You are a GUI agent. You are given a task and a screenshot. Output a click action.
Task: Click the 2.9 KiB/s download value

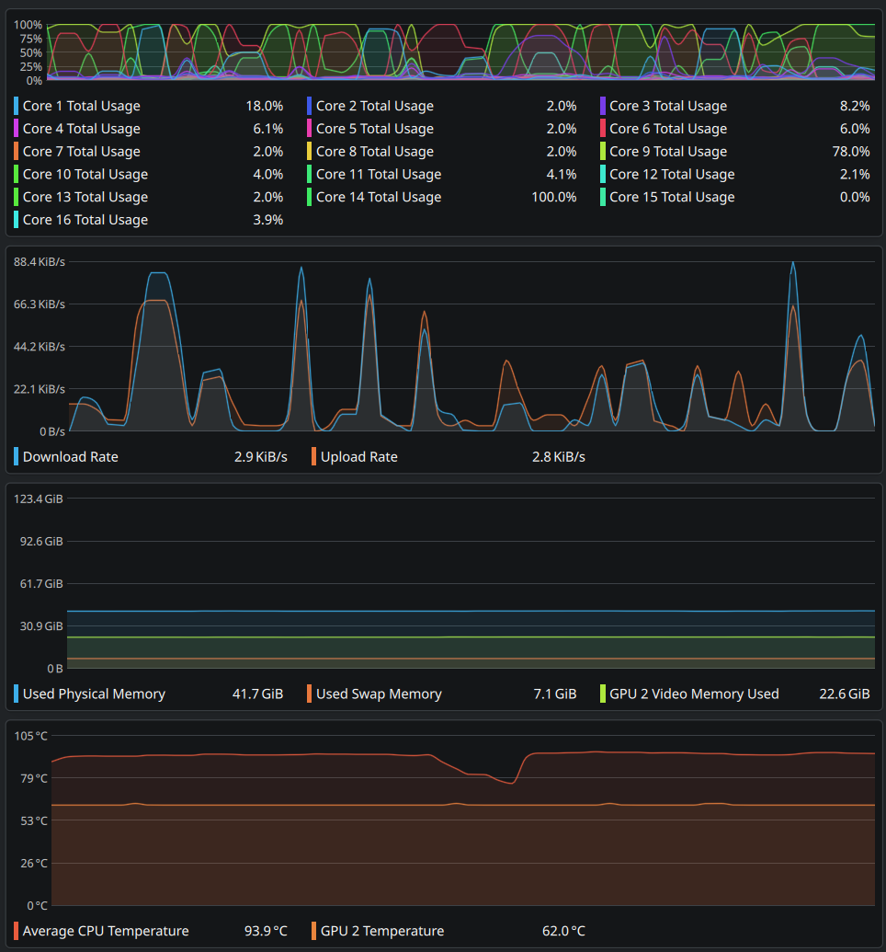click(261, 456)
